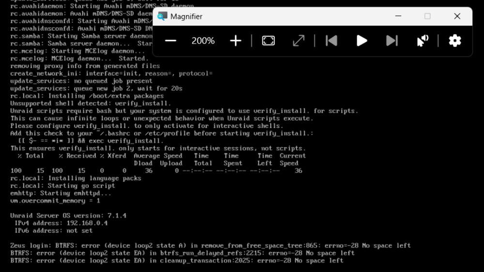Viewport: 484px width, 272px height.
Task: Click the '[[ $- == *i* ]] && exec' line
Action: [x=91, y=141]
